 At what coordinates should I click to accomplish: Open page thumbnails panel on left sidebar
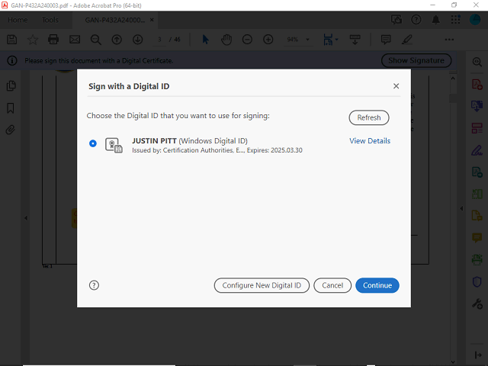click(11, 85)
